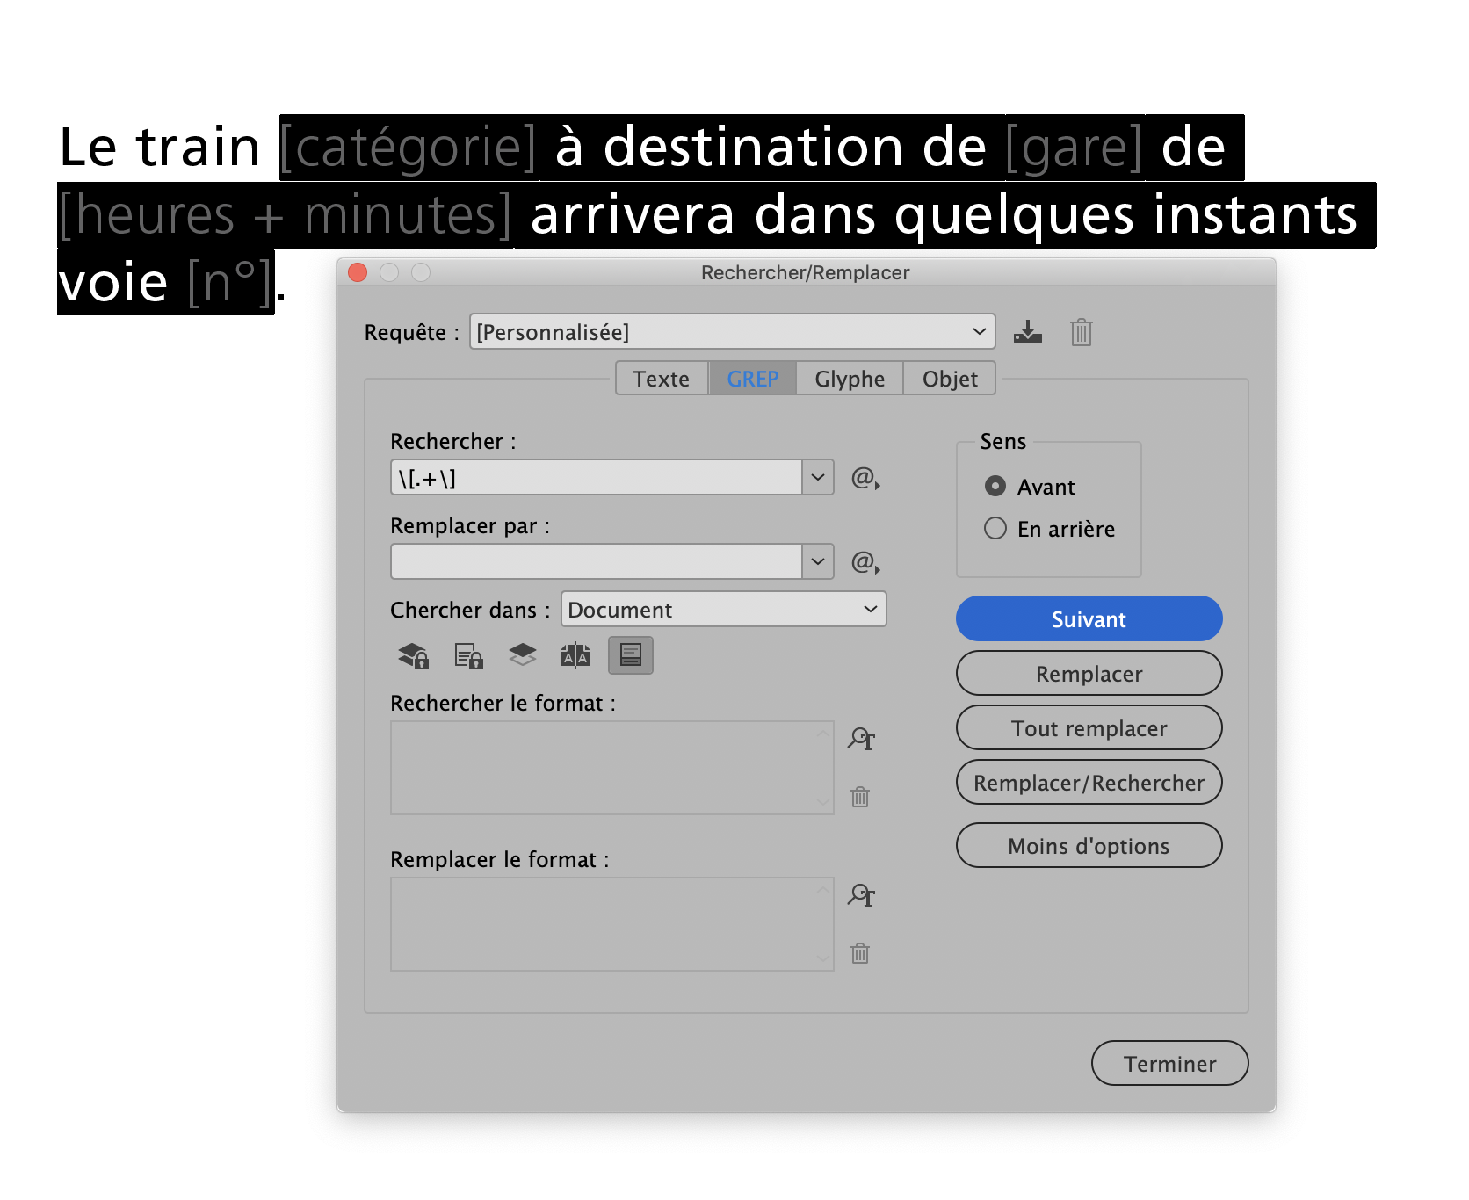The height and width of the screenshot is (1200, 1469).
Task: Switch to the Objet tab
Action: coord(950,379)
